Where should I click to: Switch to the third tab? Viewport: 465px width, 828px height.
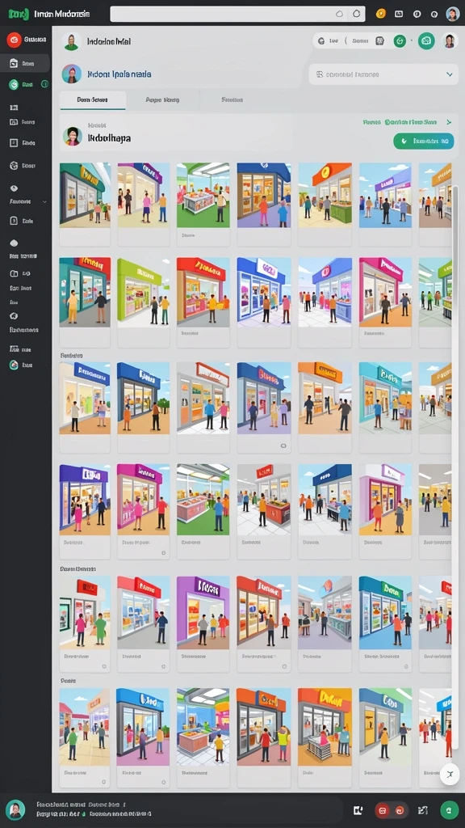tap(232, 99)
